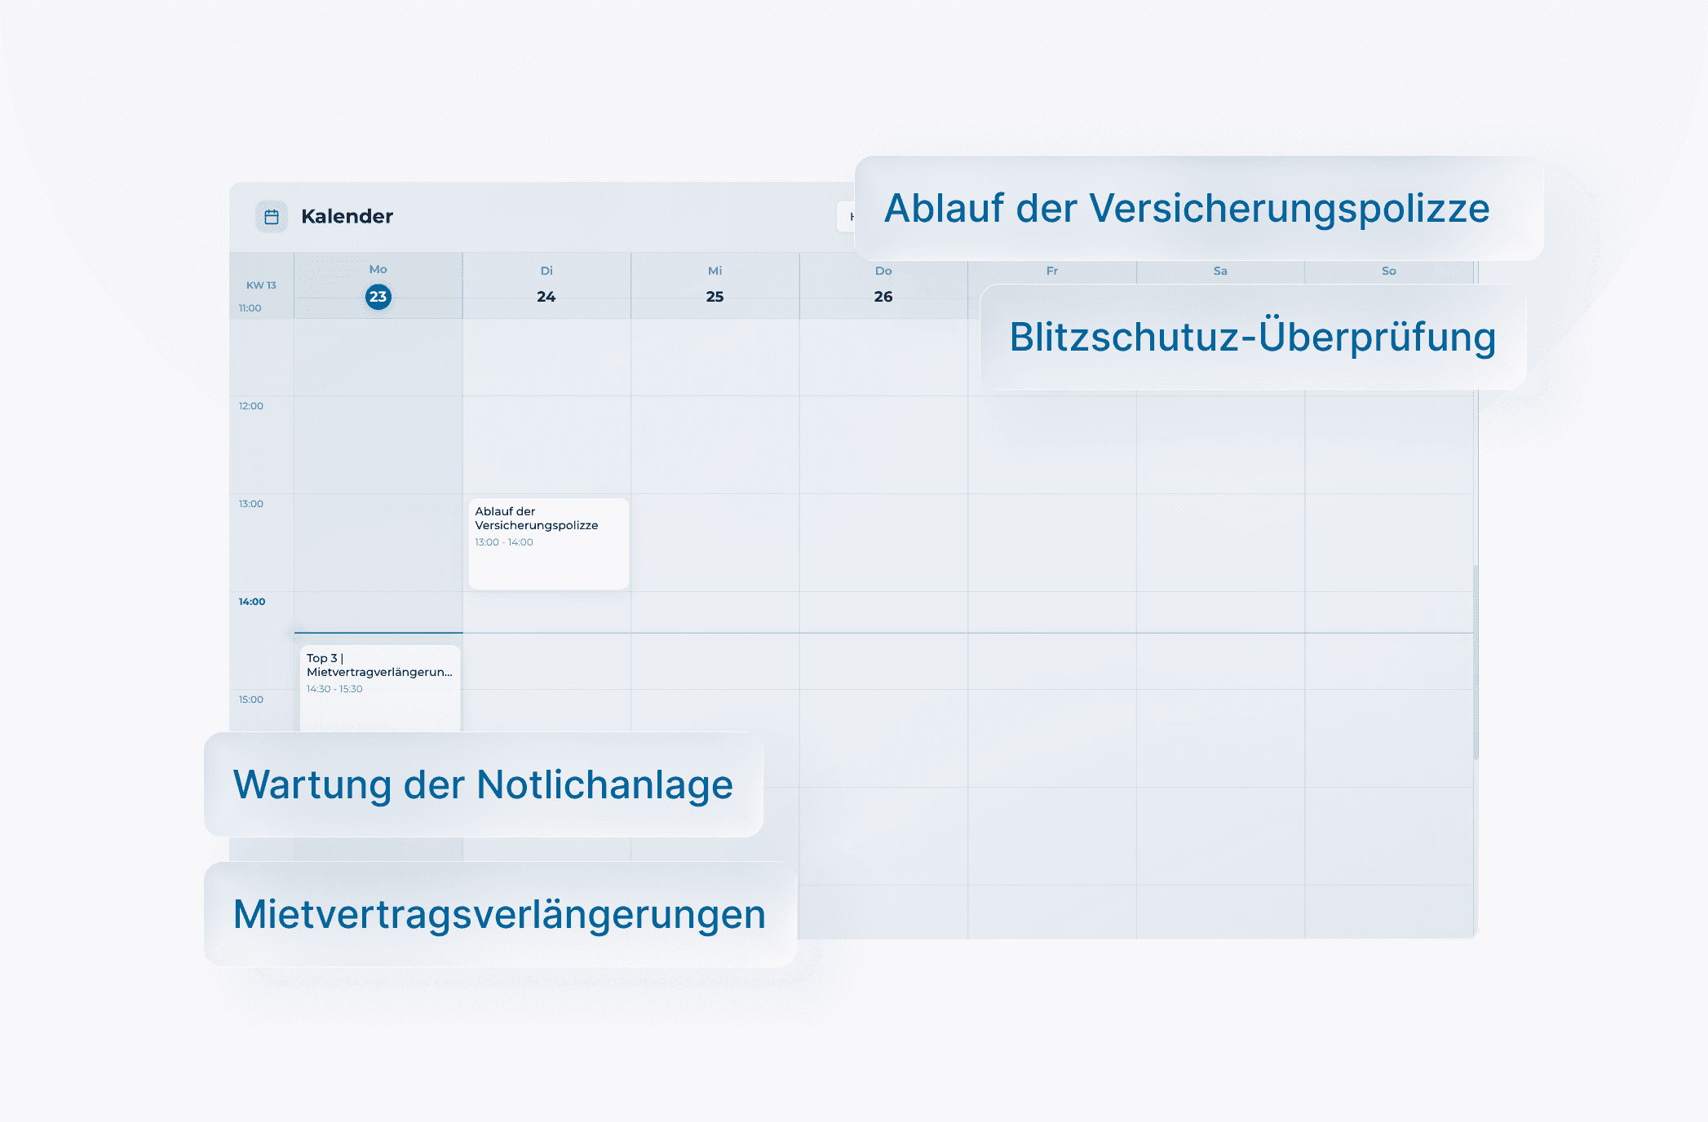1708x1122 pixels.
Task: Click the Kalender calendar icon
Action: coord(272,217)
